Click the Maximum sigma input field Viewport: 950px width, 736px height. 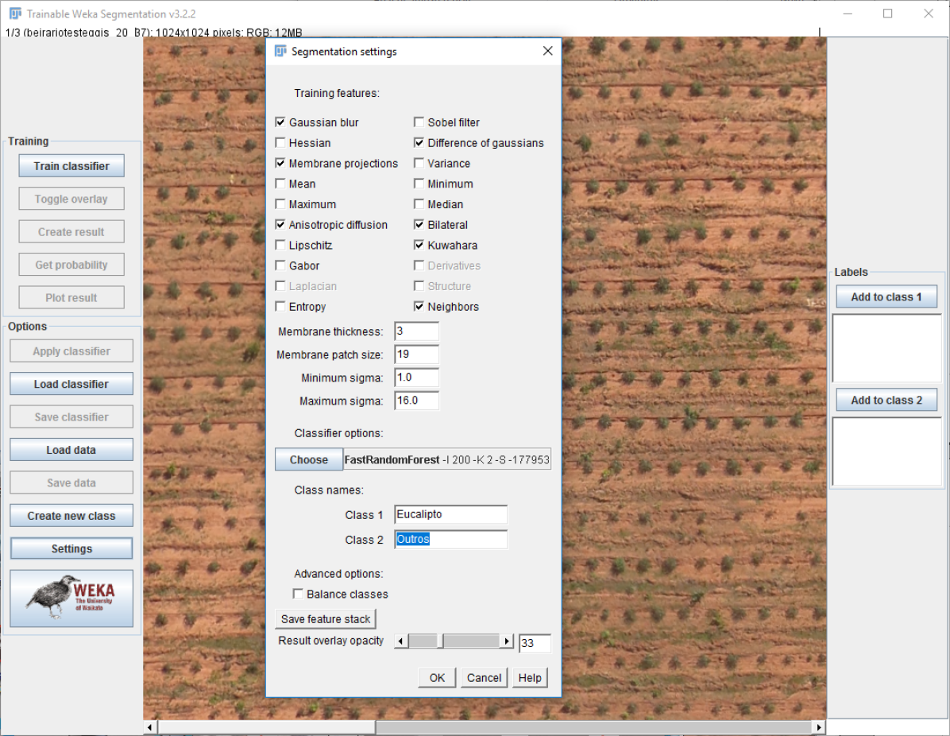click(x=417, y=401)
